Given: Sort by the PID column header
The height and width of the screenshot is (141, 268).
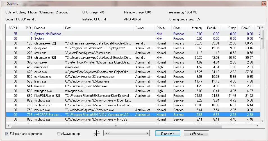Looking at the screenshot, I should tap(26, 28).
